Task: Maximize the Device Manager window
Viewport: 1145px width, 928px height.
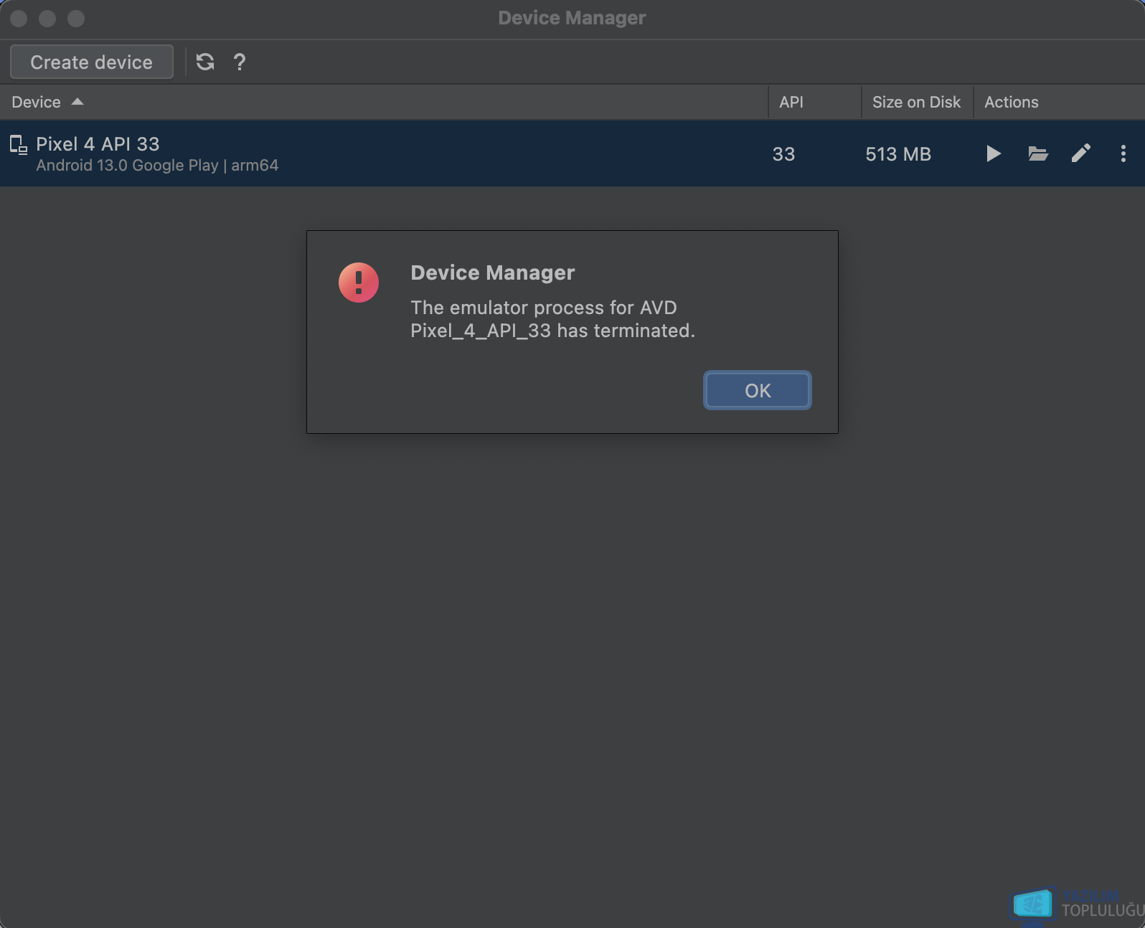Action: point(76,19)
